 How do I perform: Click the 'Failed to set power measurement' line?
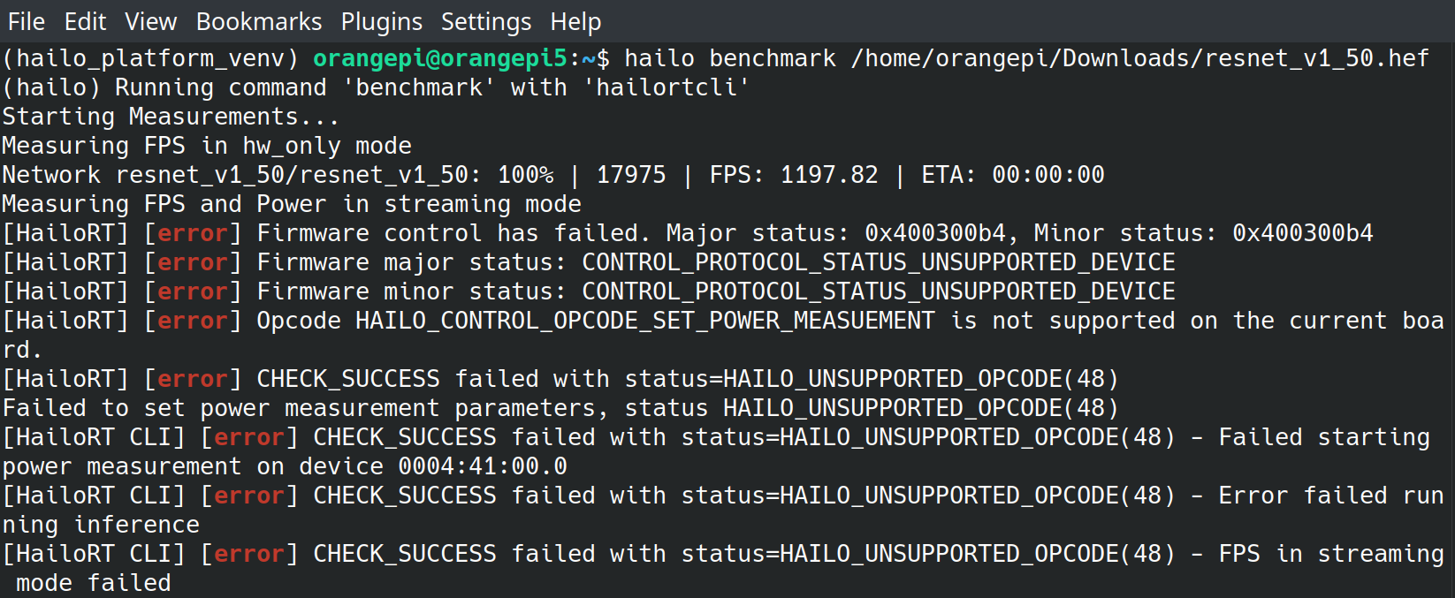(x=560, y=408)
